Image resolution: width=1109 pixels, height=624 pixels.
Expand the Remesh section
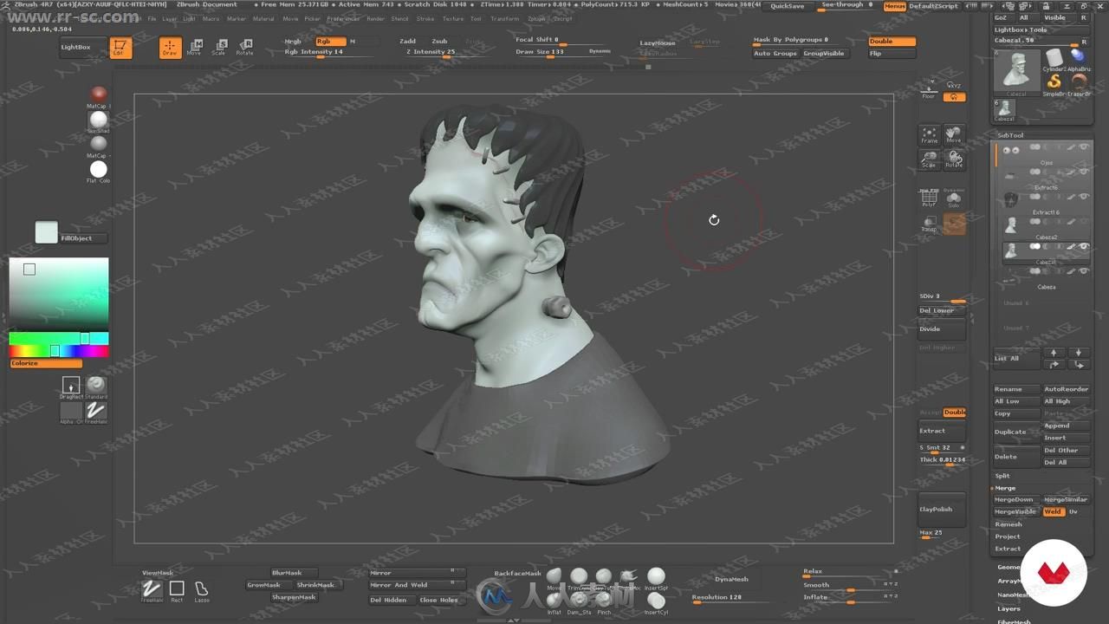(x=1008, y=524)
